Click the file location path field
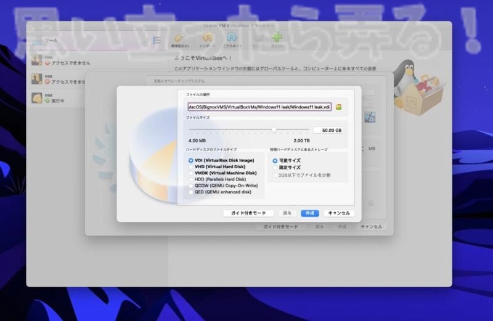This screenshot has width=493, height=321. 259,107
